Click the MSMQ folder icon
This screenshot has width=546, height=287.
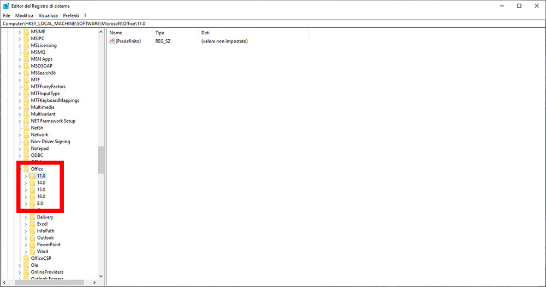coord(26,52)
